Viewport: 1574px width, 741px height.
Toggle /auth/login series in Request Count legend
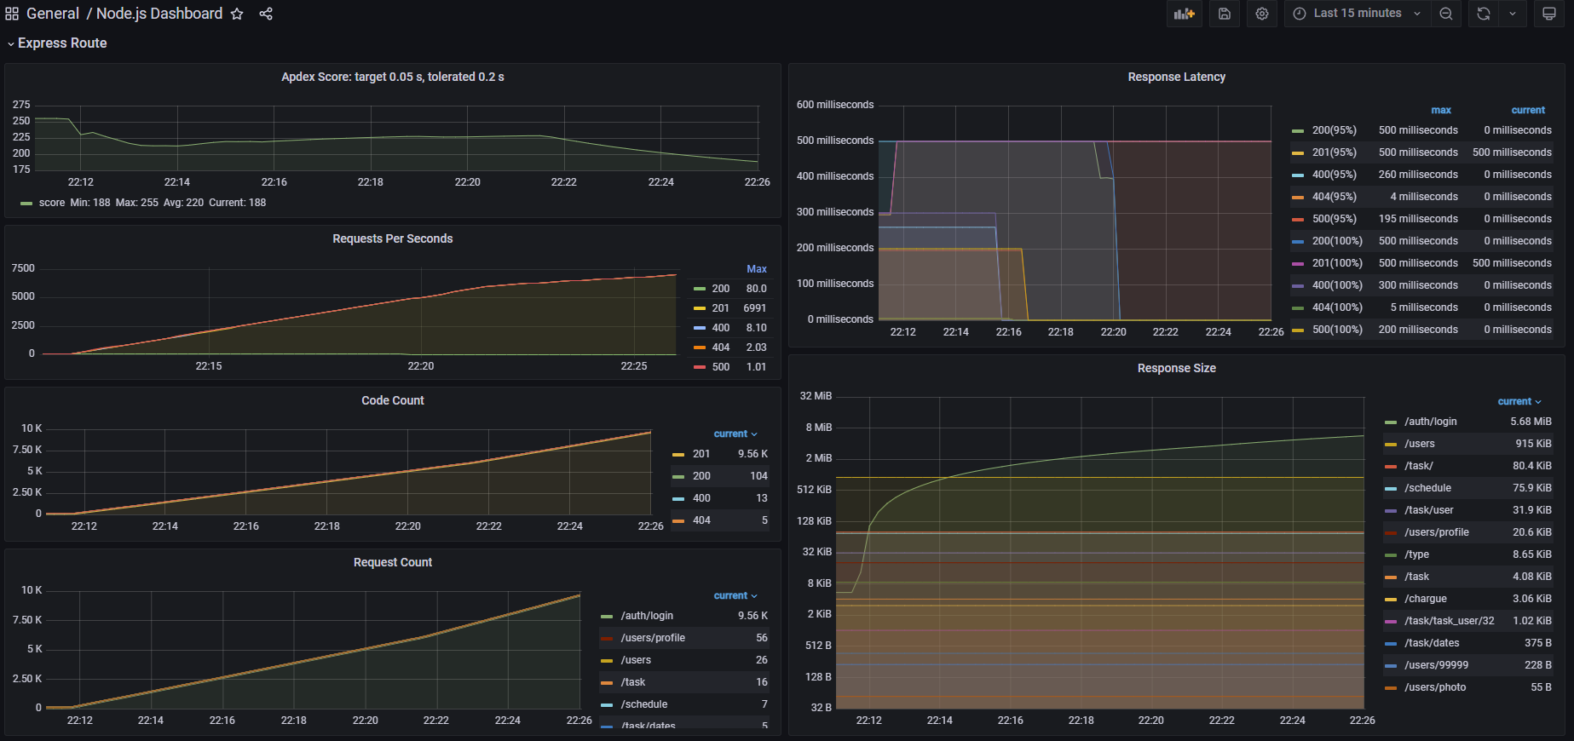click(x=647, y=616)
